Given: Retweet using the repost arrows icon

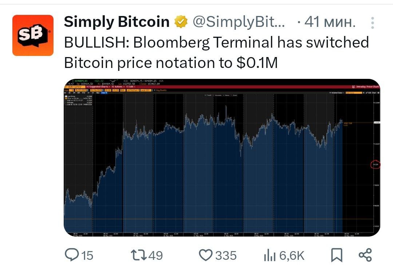Looking at the screenshot, I should click(x=139, y=255).
